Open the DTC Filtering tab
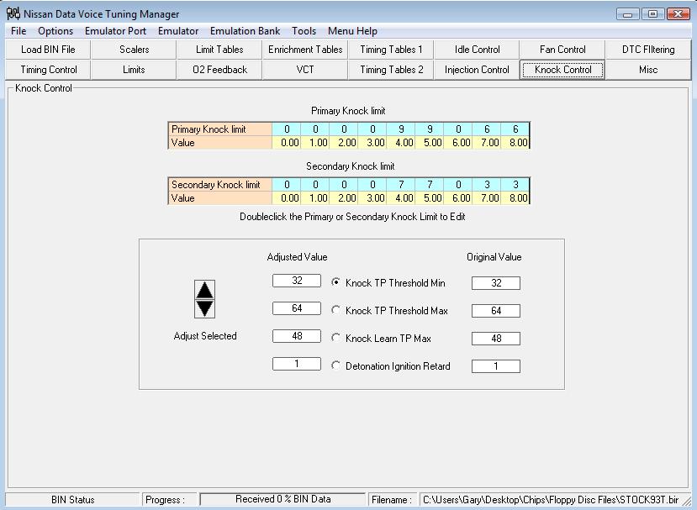 pos(648,50)
